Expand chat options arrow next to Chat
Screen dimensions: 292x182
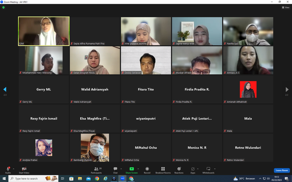[x=121, y=169]
